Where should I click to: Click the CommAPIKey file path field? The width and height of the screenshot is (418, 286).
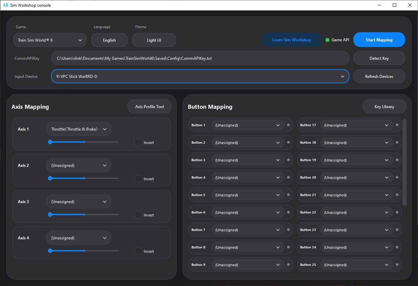coord(200,58)
